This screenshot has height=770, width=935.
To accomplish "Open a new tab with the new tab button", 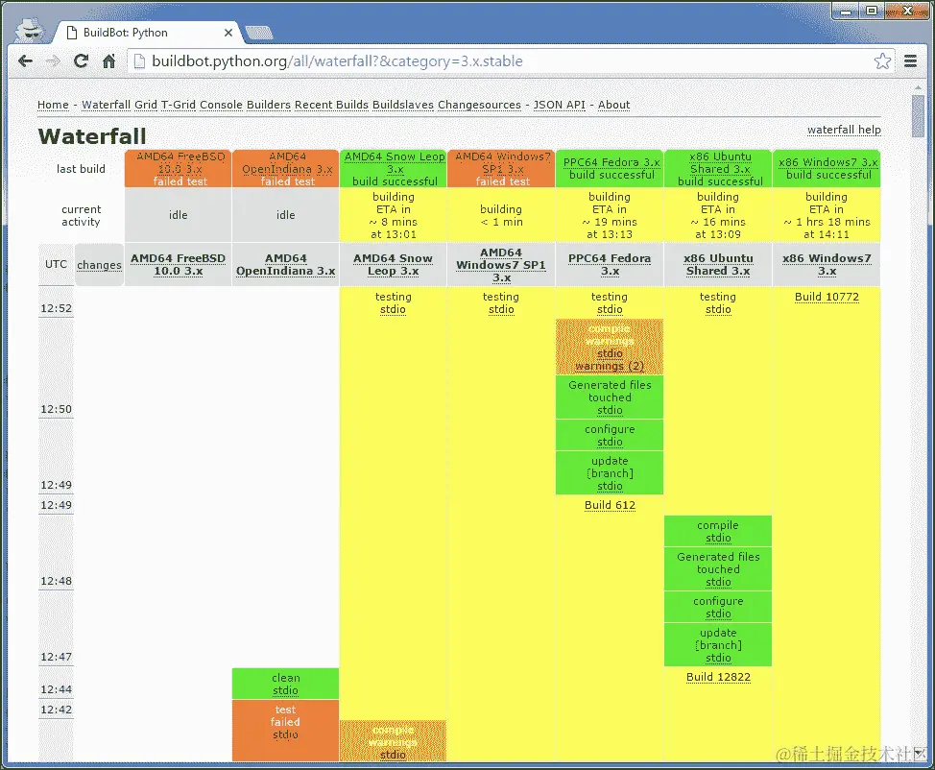I will pyautogui.click(x=259, y=33).
